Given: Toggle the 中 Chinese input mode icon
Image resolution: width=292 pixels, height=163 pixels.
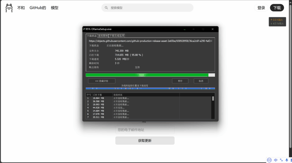Looking at the screenshot, I should [x=276, y=160].
